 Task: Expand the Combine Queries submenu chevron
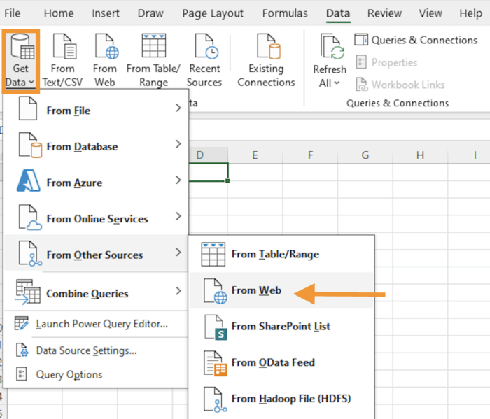pyautogui.click(x=178, y=291)
